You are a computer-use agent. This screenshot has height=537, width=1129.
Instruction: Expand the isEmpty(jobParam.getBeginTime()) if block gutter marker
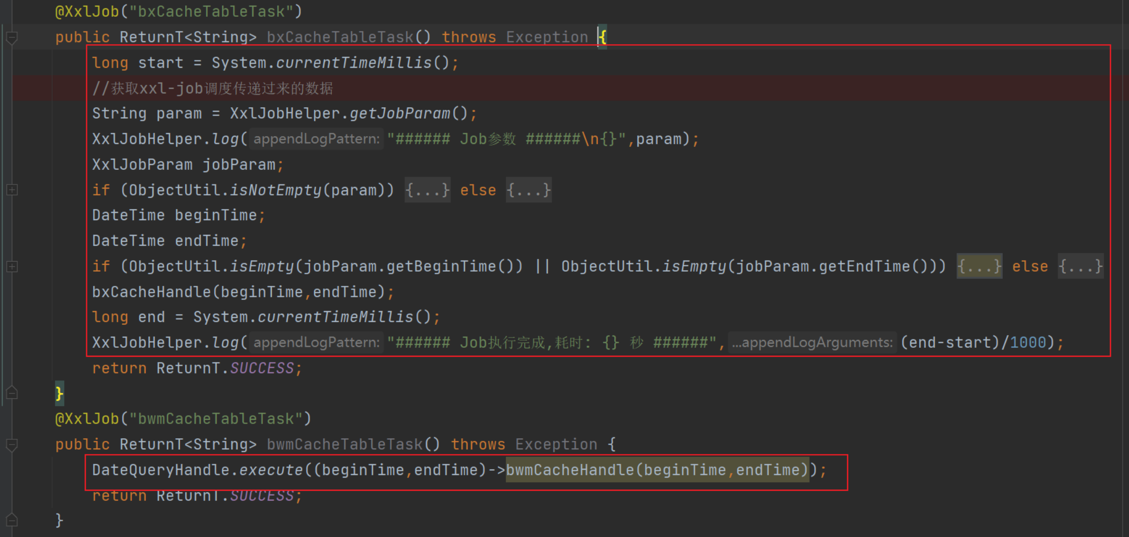click(12, 267)
